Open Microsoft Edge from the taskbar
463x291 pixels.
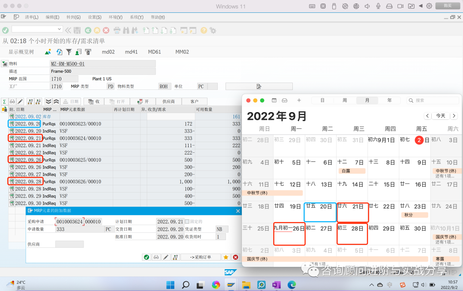292,285
